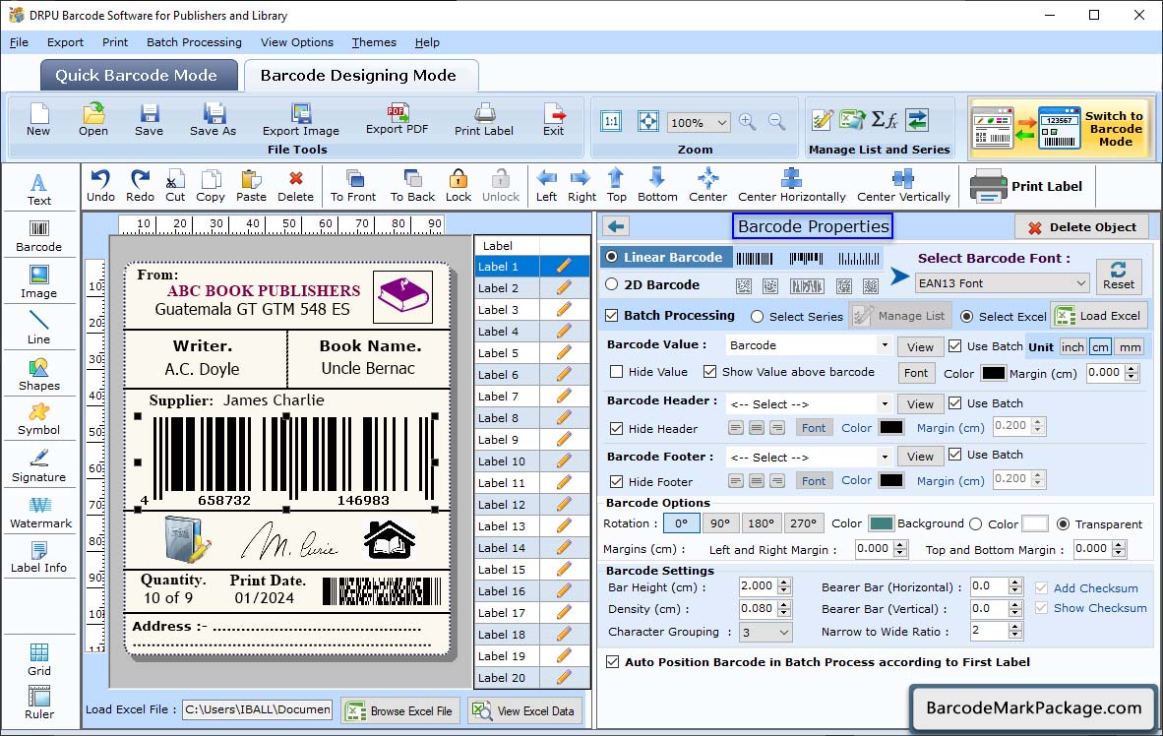Image resolution: width=1163 pixels, height=736 pixels.
Task: Switch to Quick Barcode Mode tab
Action: pos(137,76)
